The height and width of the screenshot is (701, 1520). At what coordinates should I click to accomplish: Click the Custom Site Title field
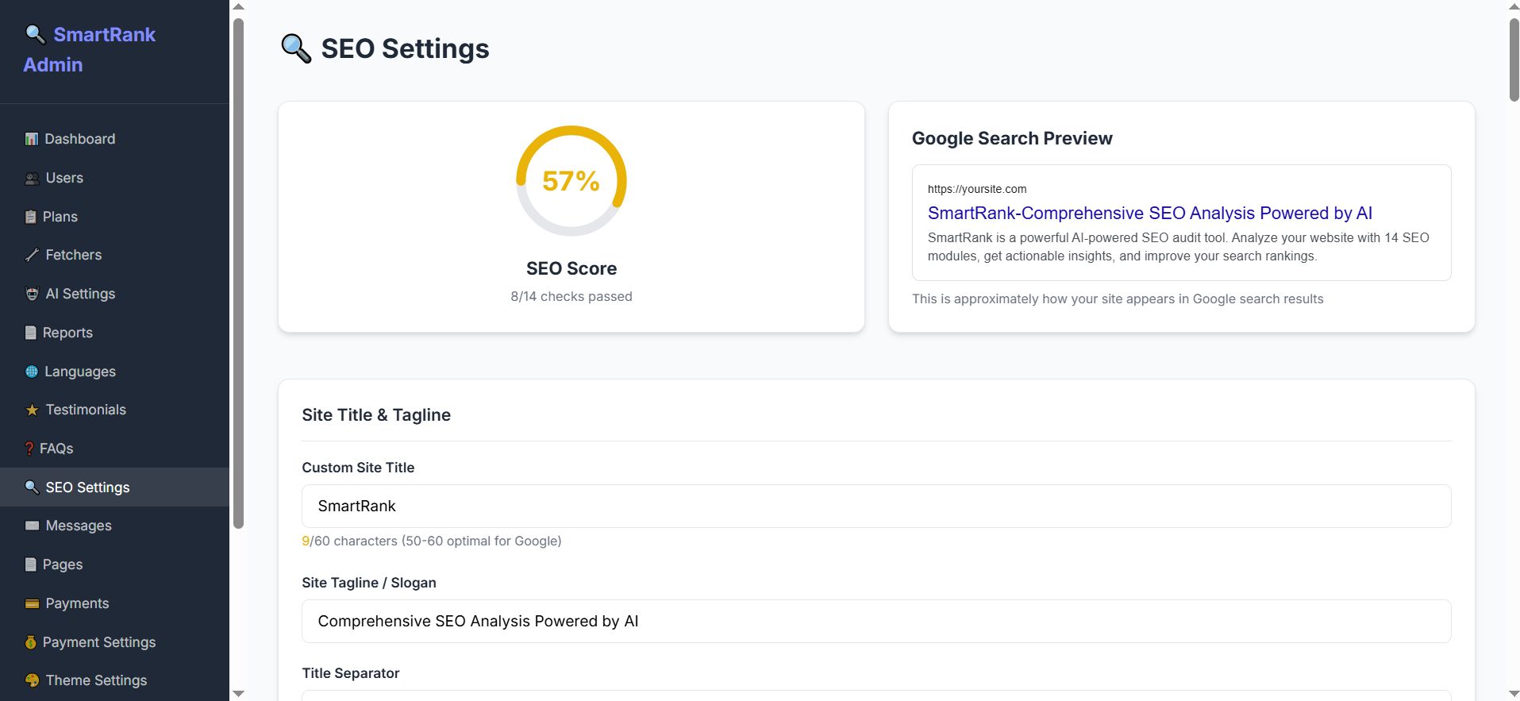875,506
